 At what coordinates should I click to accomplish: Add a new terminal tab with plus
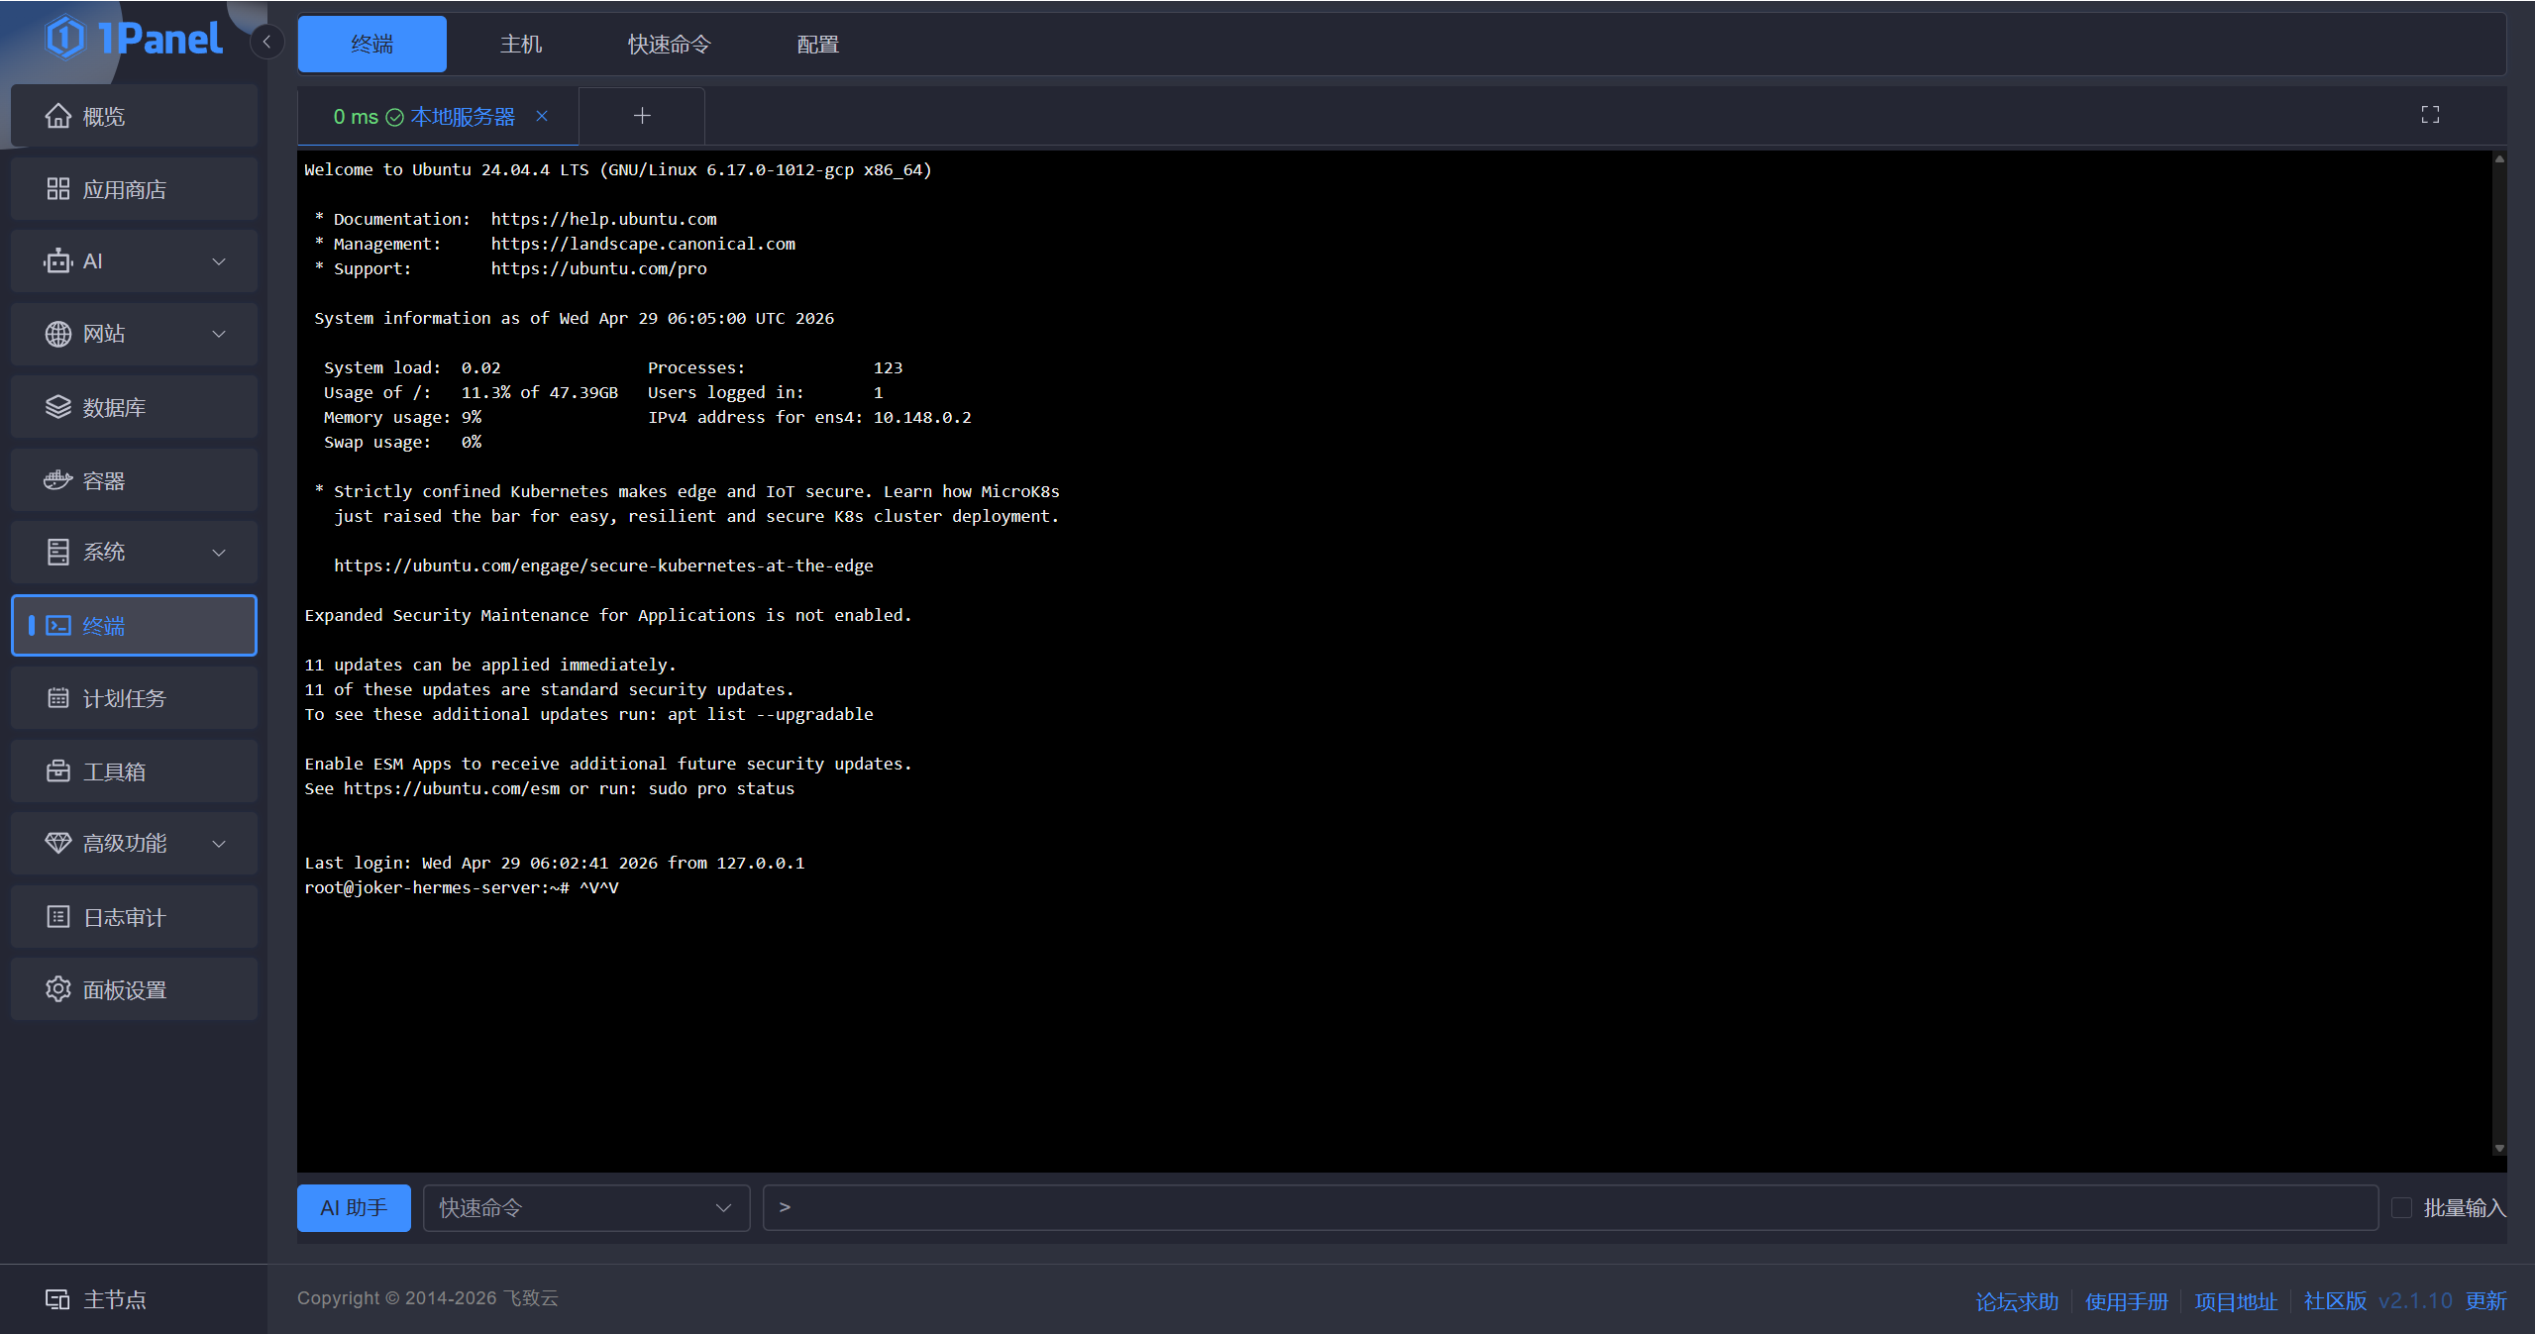click(642, 116)
